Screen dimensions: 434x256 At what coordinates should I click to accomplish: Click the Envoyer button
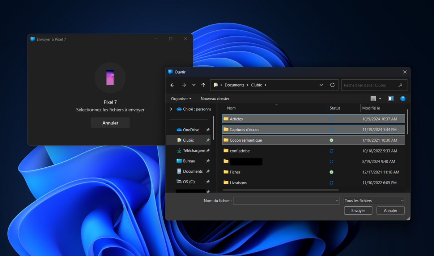pyautogui.click(x=358, y=211)
